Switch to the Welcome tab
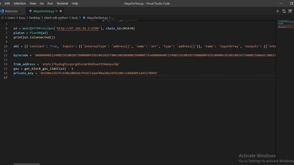 click(11, 11)
